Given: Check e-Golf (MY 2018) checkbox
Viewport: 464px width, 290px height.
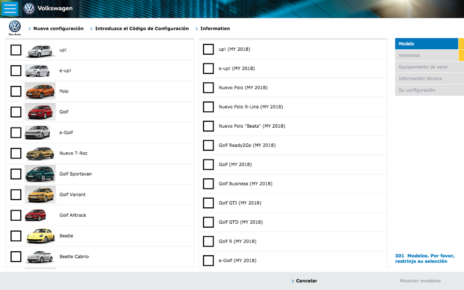Looking at the screenshot, I should pyautogui.click(x=208, y=261).
